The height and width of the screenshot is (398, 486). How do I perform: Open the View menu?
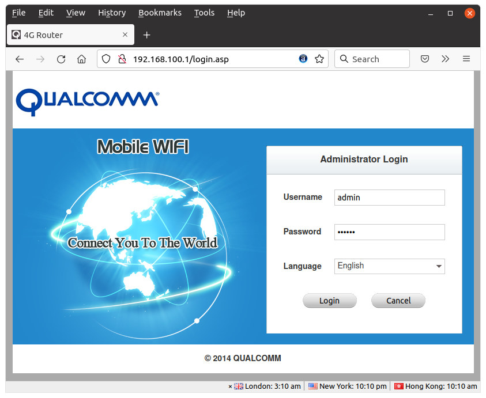click(x=76, y=13)
